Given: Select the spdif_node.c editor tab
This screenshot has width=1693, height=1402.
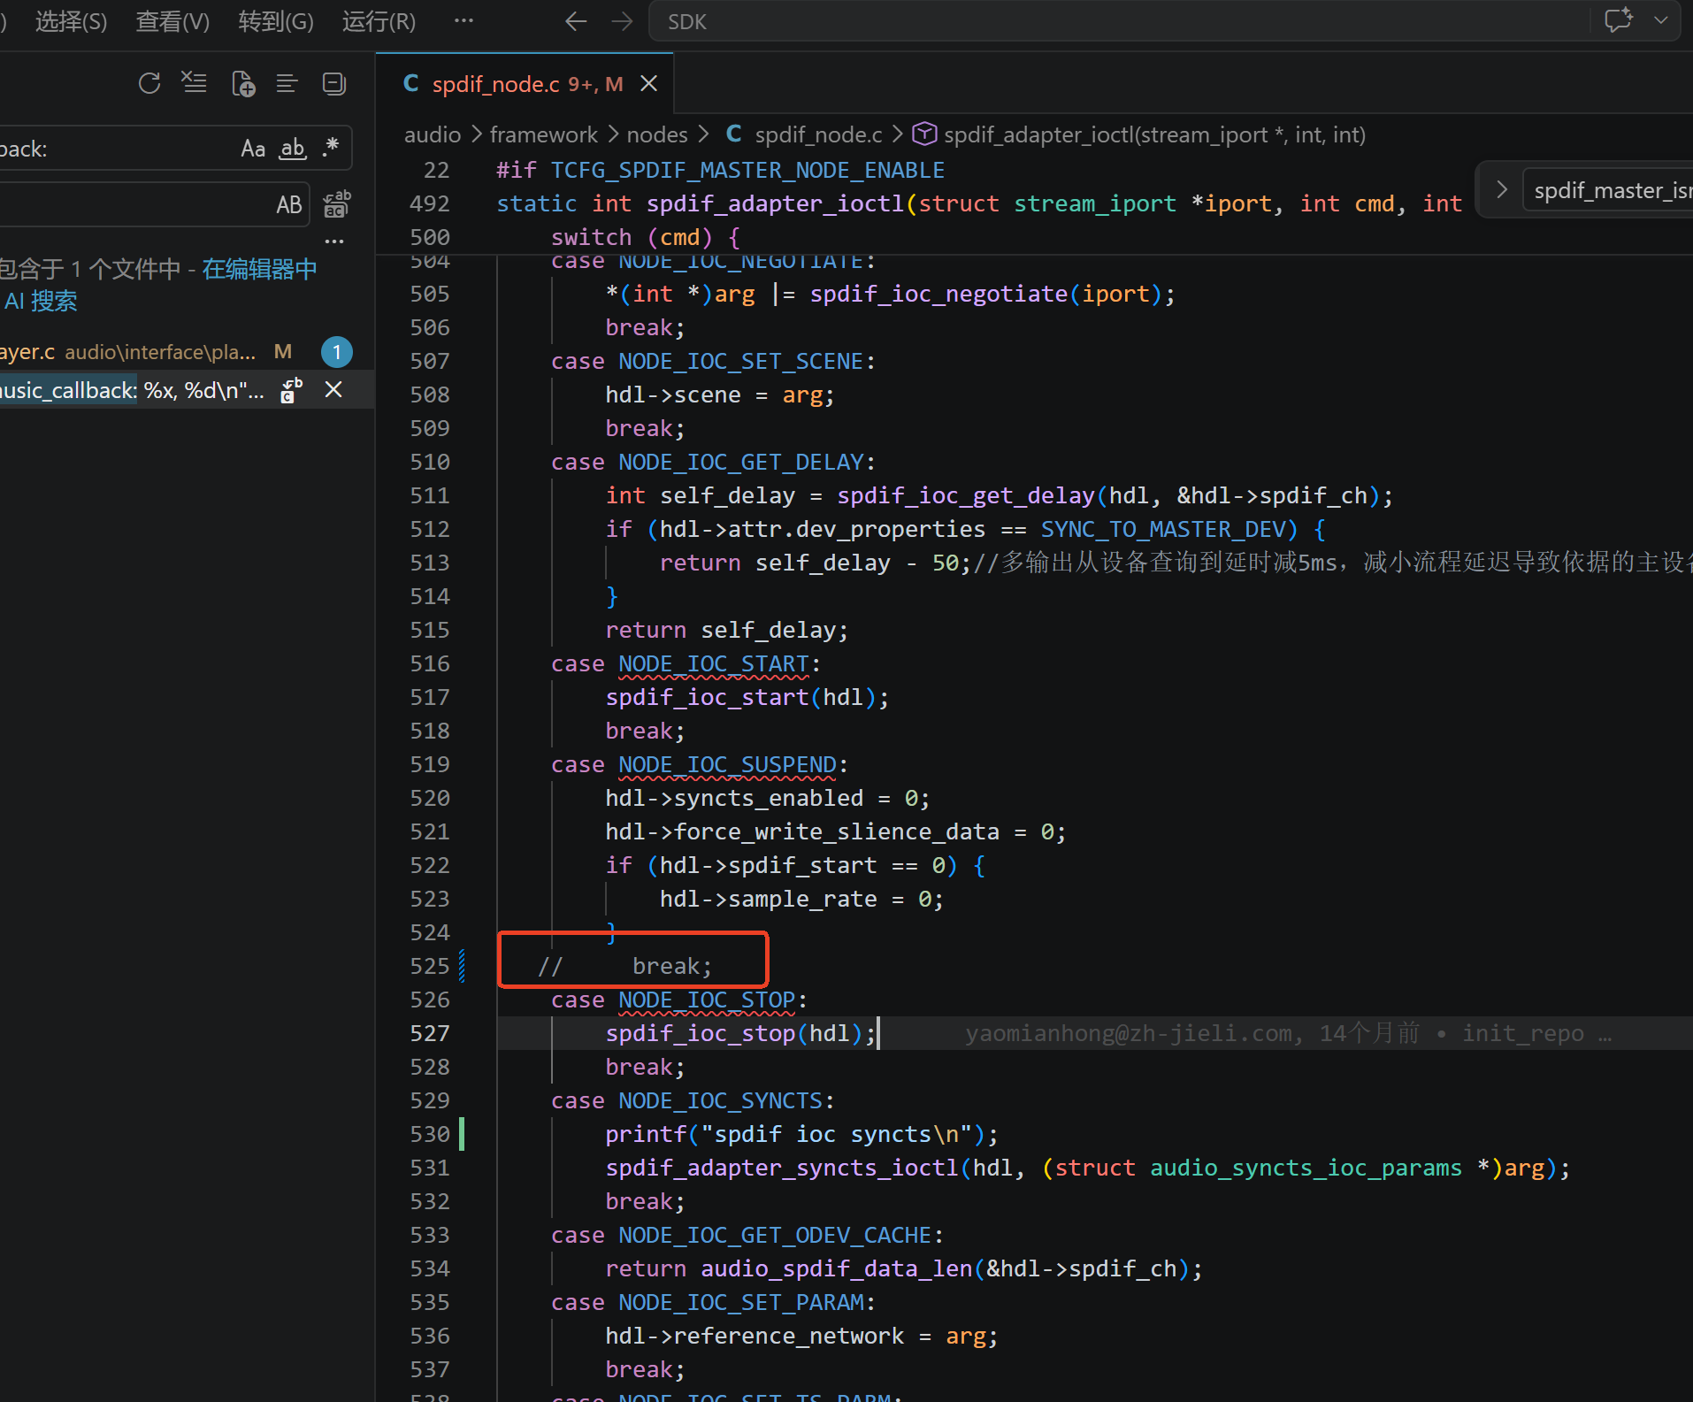Looking at the screenshot, I should 525,83.
